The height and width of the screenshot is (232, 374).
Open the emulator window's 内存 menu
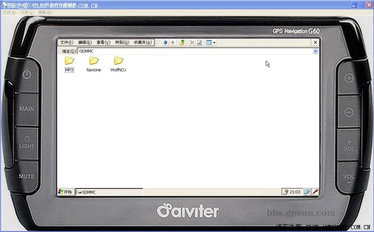[27, 12]
